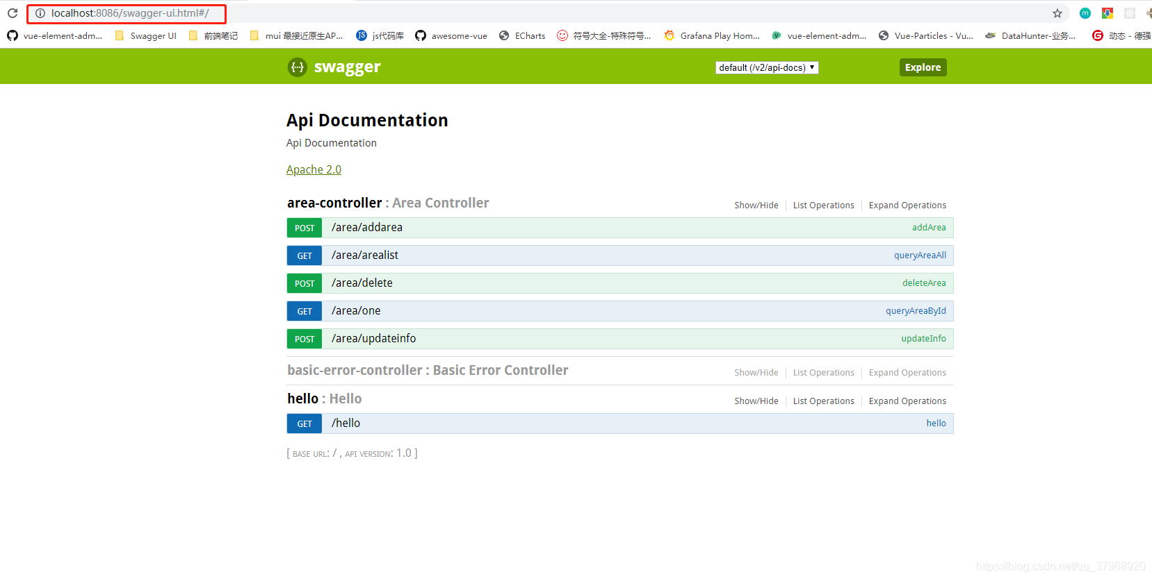This screenshot has width=1152, height=579.
Task: Click the updateInfo operation name
Action: click(923, 339)
